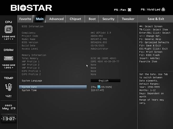
Task: Click the DRAM heading in sidebar
Action: [8, 50]
